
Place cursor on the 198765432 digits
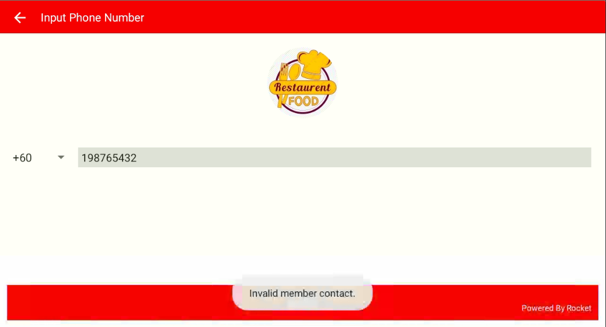pyautogui.click(x=109, y=158)
